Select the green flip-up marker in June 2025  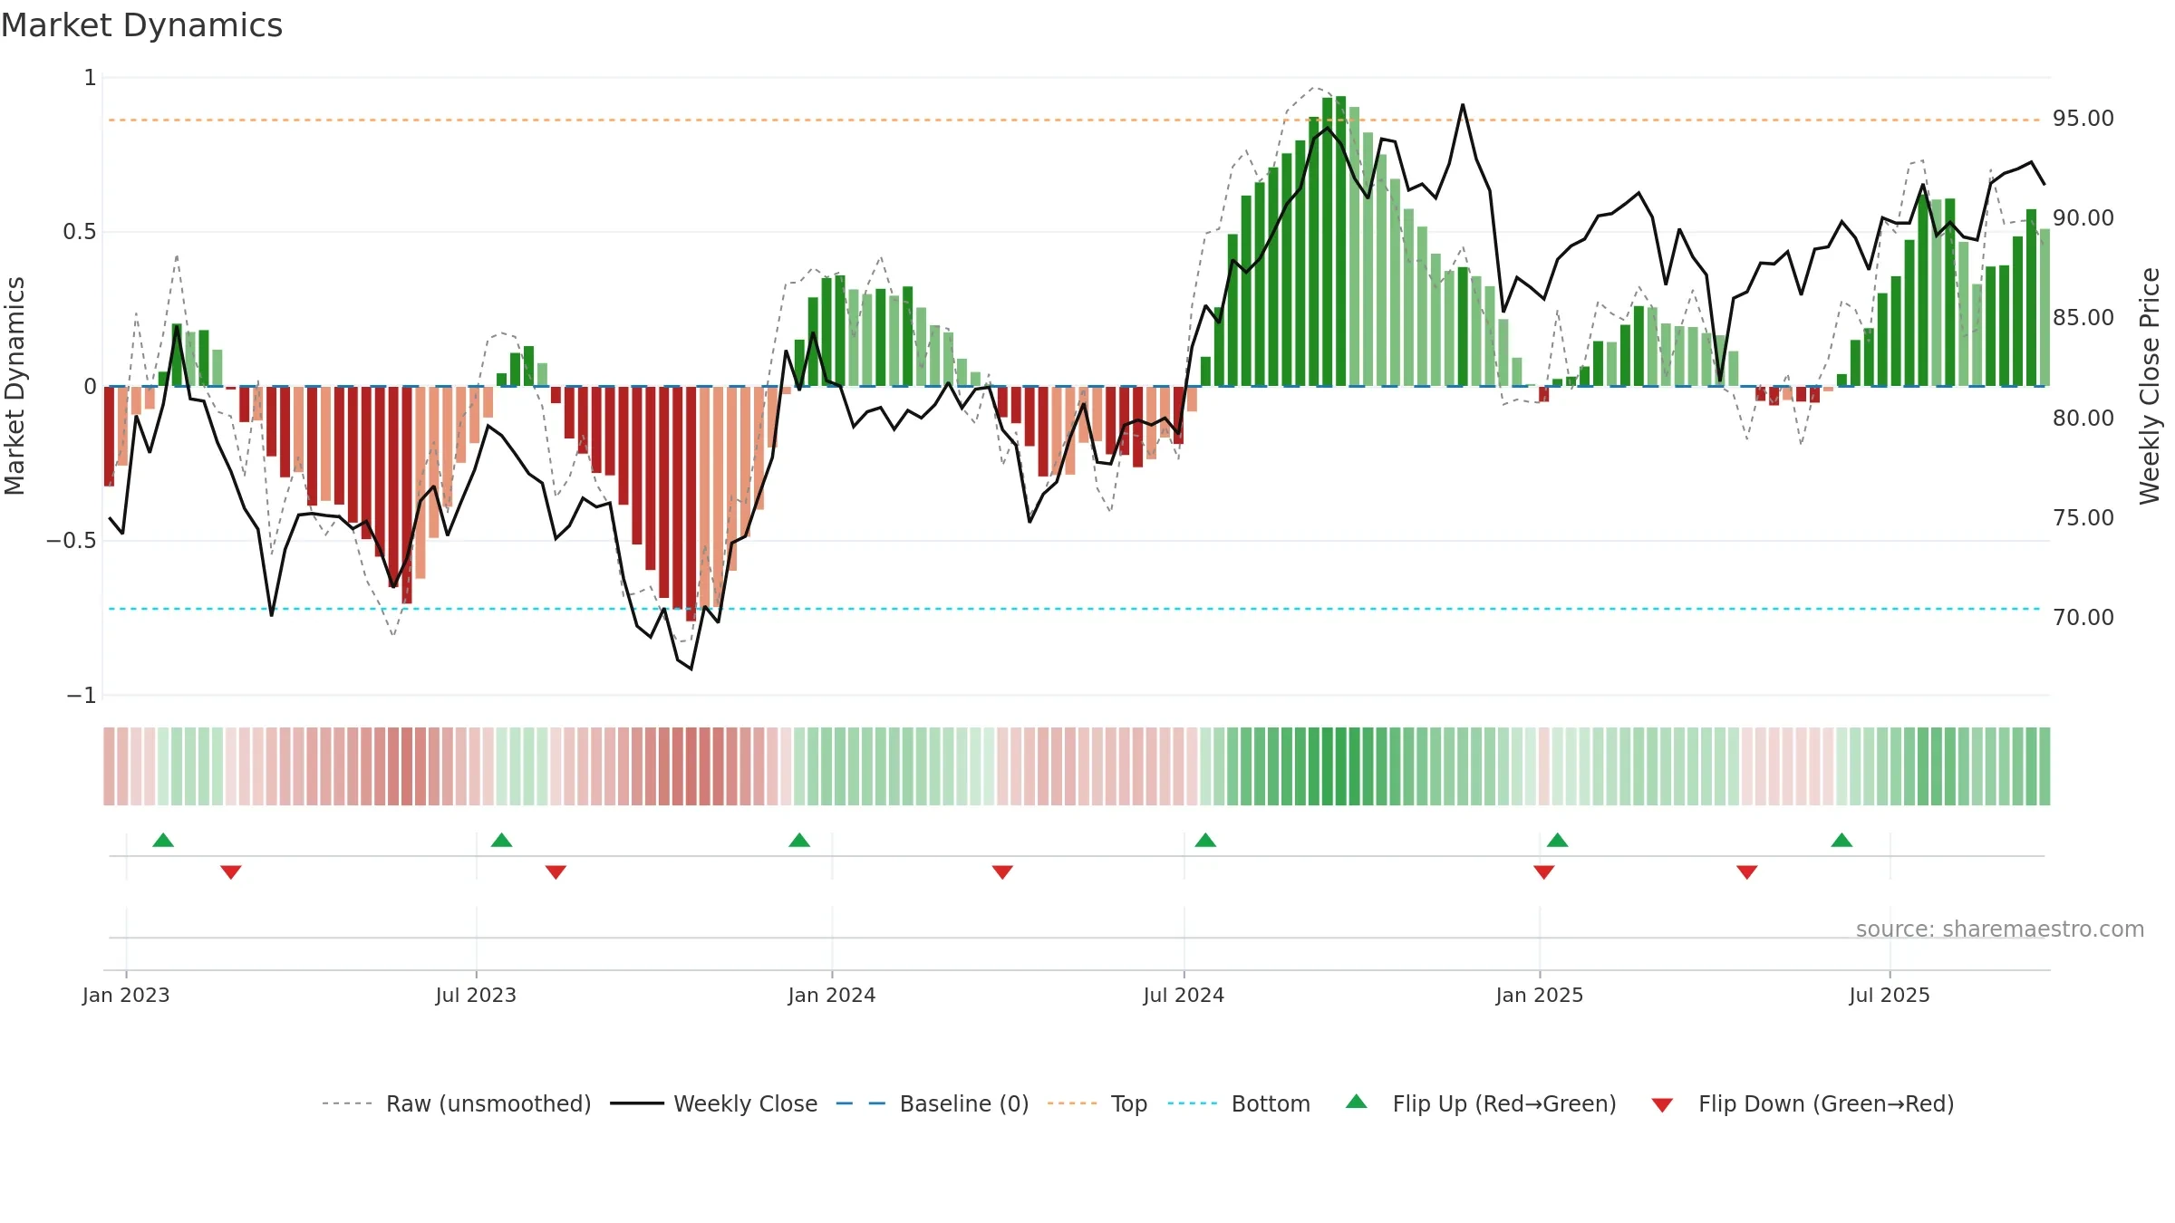point(1841,840)
